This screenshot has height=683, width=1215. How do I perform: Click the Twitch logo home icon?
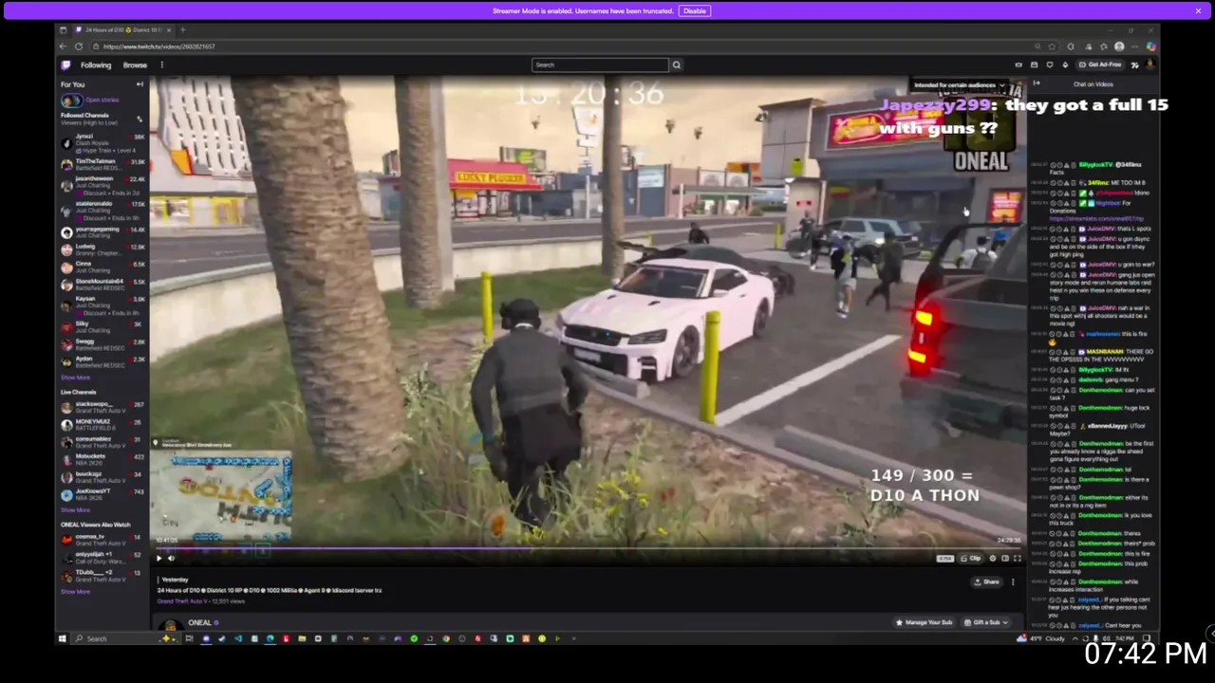coord(65,65)
